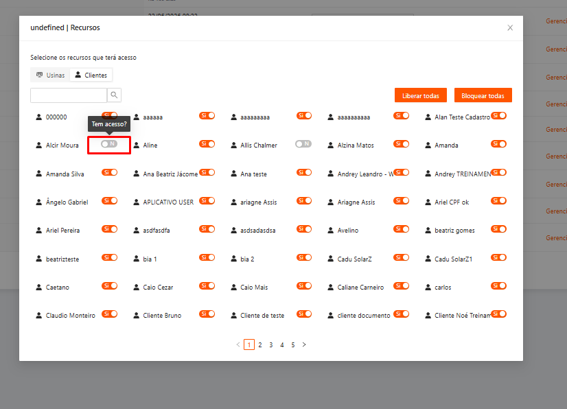The height and width of the screenshot is (409, 567).
Task: Click the person icon beside Alcir Moura
Action: coord(38,145)
